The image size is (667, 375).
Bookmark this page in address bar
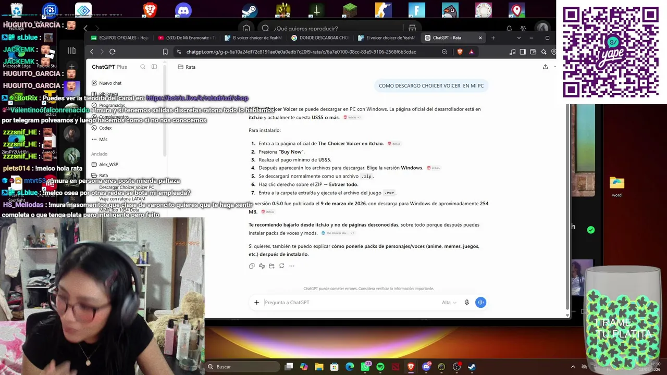[x=165, y=52]
